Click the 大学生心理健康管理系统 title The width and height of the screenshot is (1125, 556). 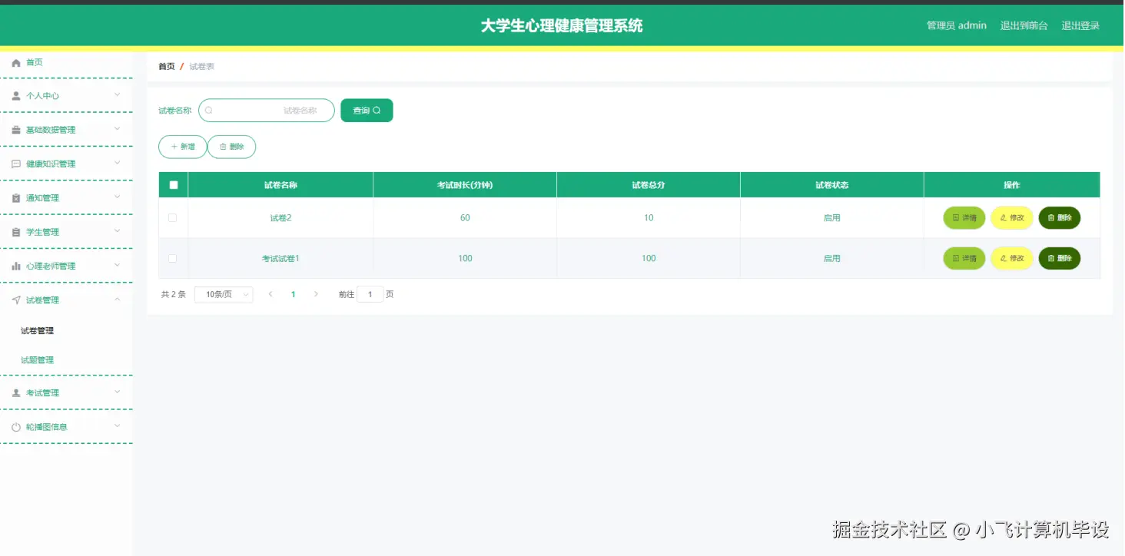tap(562, 25)
